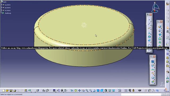Click the power input field in status bar
Image resolution: width=170 pixels, height=96 pixels.
pyautogui.click(x=141, y=94)
